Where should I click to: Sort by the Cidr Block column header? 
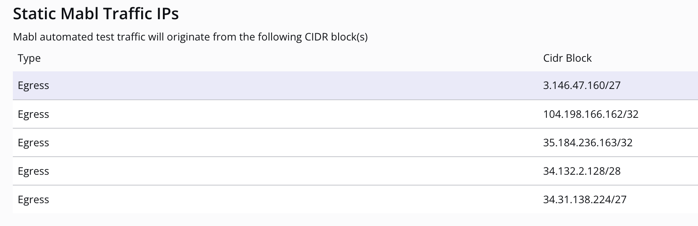567,58
